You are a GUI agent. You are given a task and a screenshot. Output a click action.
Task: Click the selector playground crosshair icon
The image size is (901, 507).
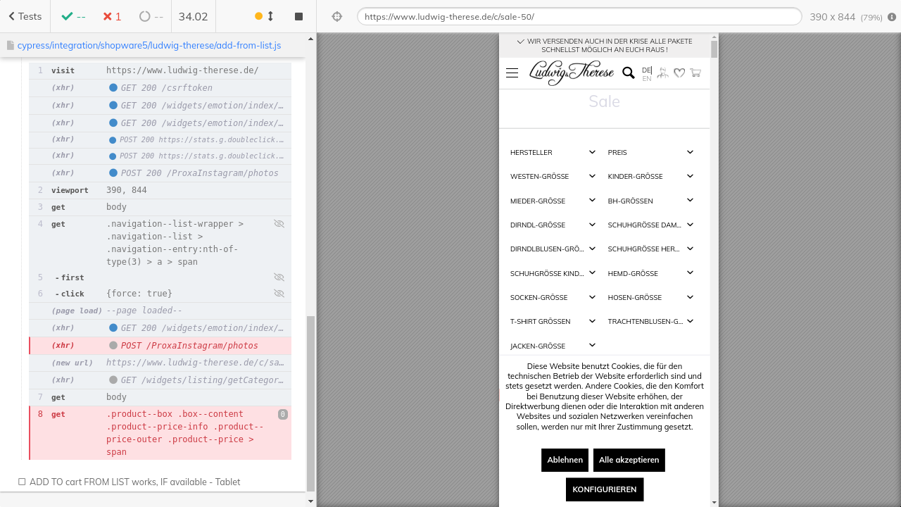(336, 16)
